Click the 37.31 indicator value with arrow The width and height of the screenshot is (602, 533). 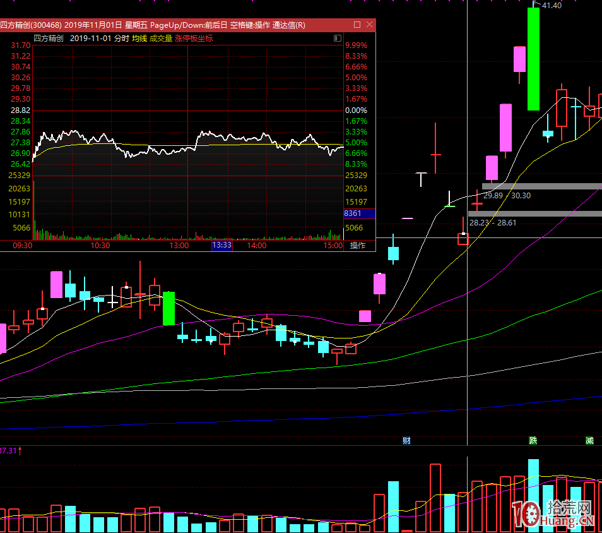[11, 450]
